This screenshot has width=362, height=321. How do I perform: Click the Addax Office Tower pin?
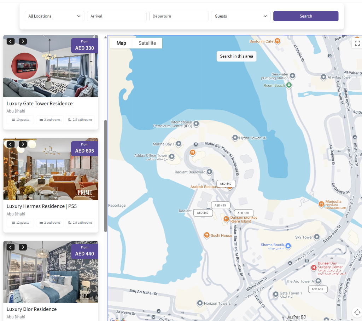point(171,156)
